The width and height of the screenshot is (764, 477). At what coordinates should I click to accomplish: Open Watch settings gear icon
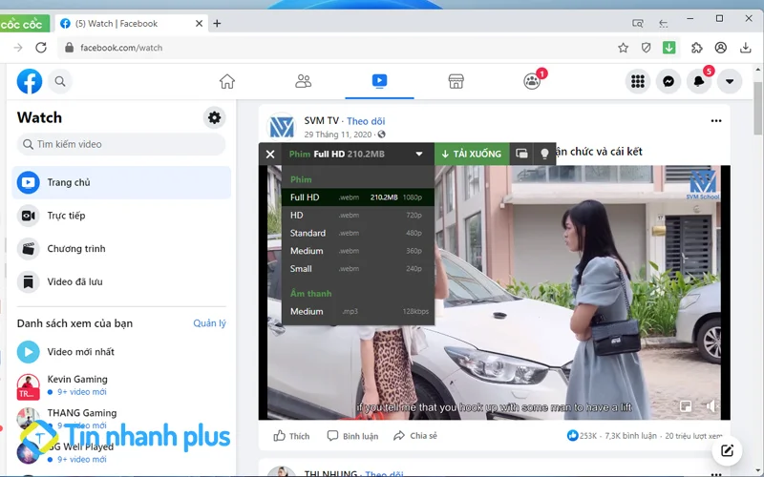click(x=214, y=117)
